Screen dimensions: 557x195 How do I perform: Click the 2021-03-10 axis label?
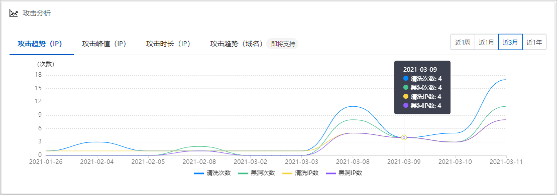tap(455, 161)
